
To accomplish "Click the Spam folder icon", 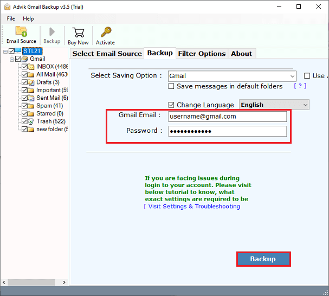I will click(31, 106).
